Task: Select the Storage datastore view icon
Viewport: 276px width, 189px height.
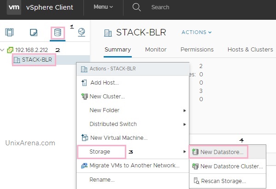Action: (x=58, y=32)
